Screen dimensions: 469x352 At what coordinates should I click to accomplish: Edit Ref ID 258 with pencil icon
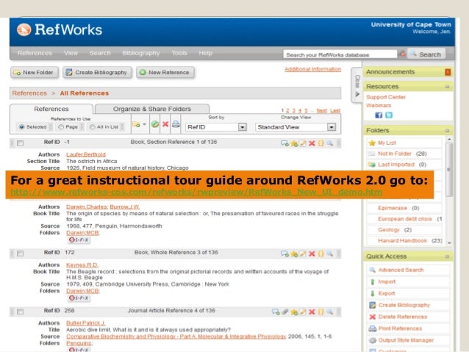pyautogui.click(x=303, y=312)
